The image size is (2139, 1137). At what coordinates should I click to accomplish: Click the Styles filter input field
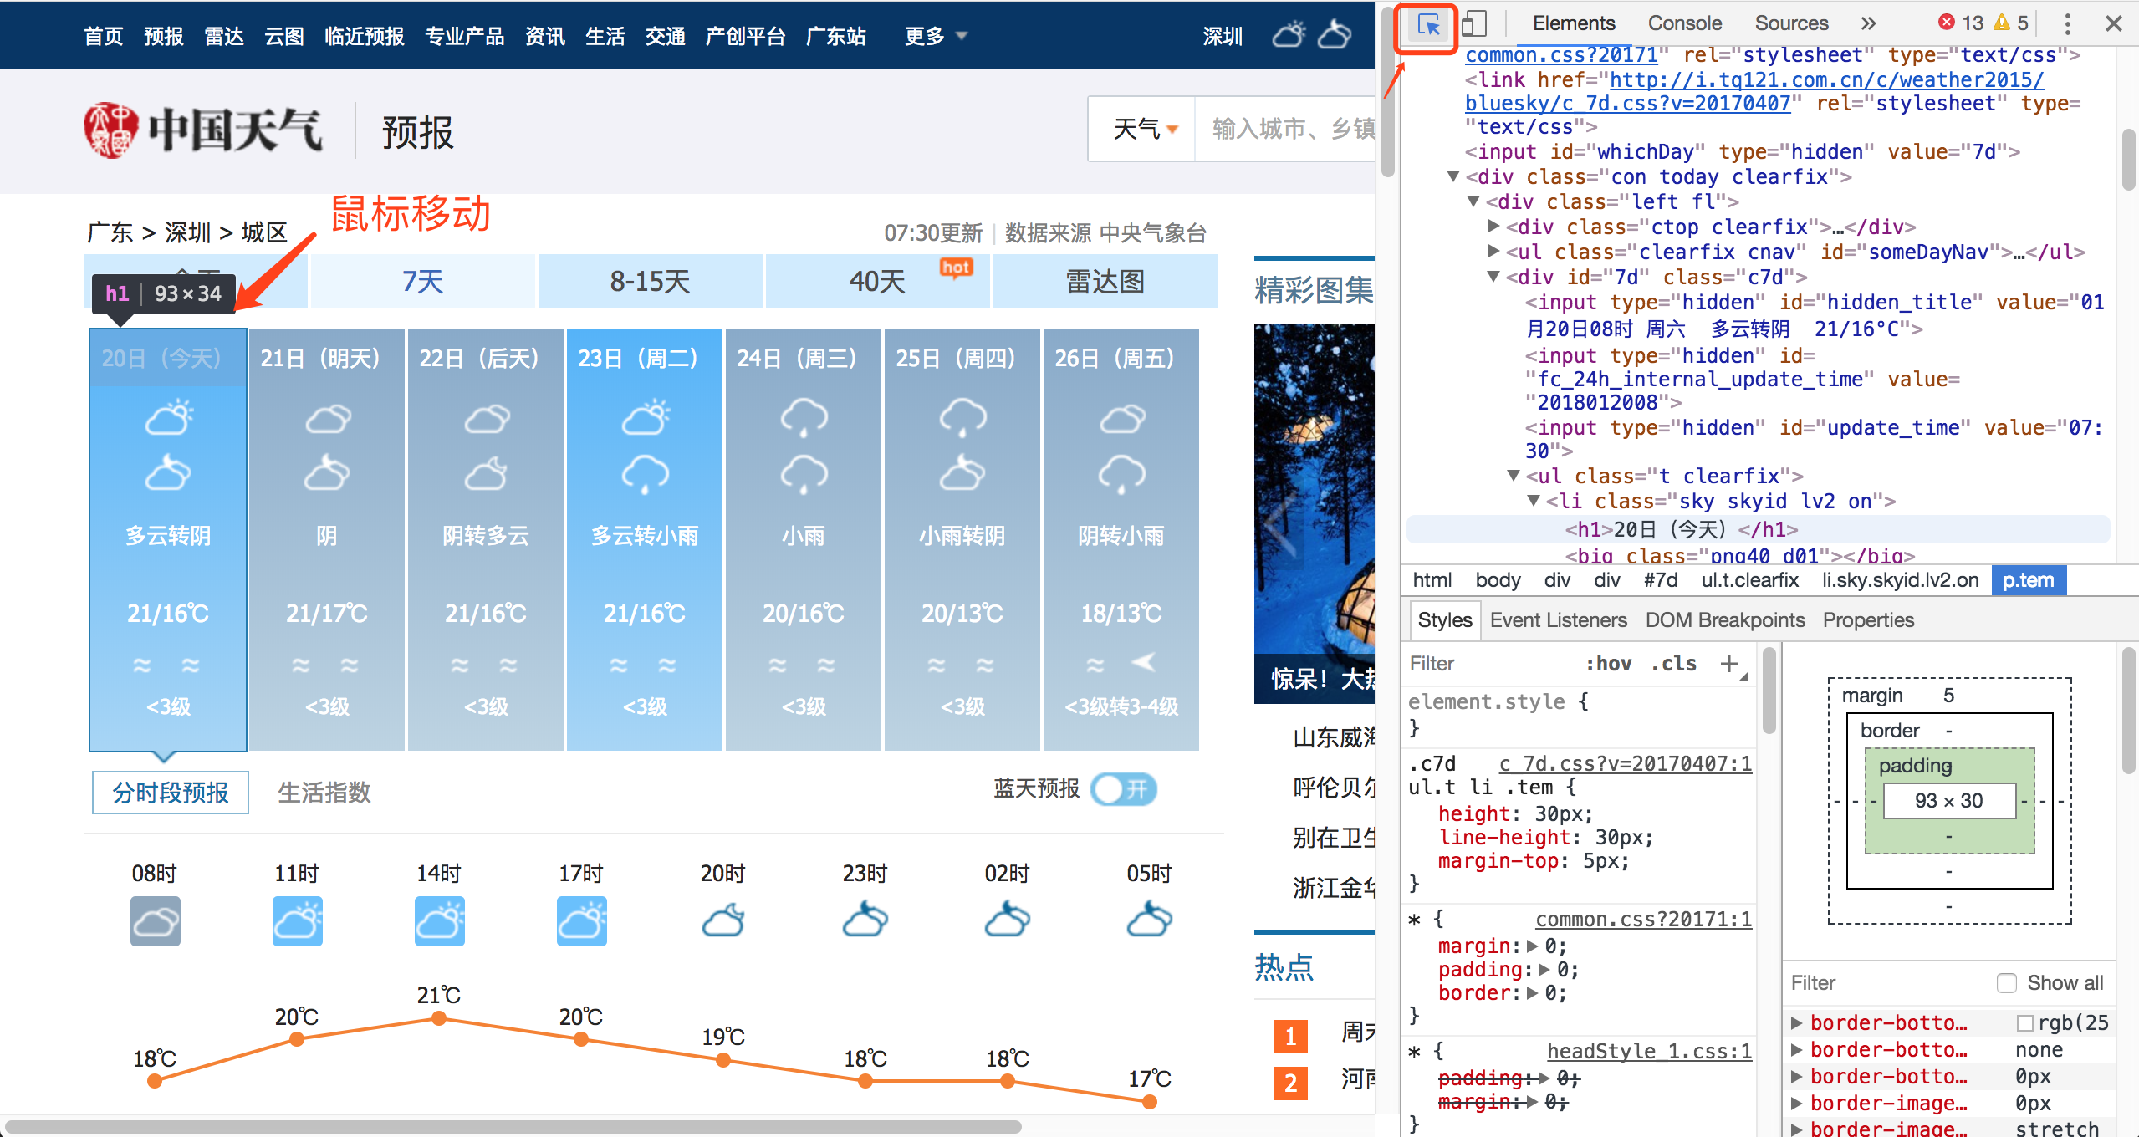click(x=1488, y=664)
